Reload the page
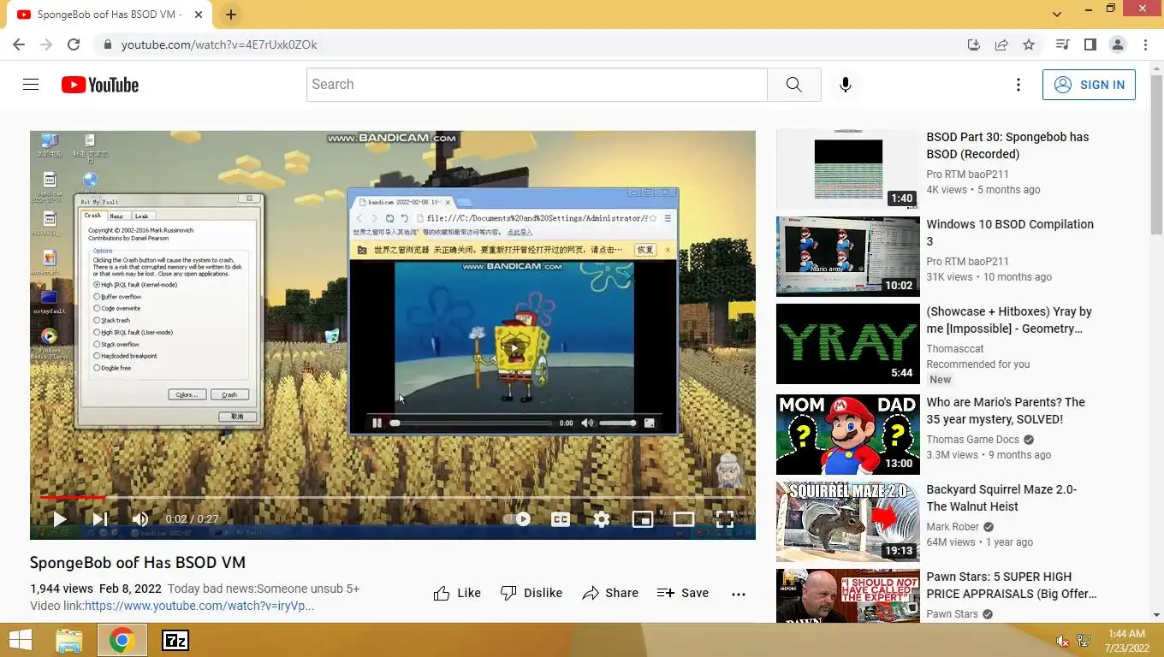This screenshot has height=657, width=1164. [74, 44]
